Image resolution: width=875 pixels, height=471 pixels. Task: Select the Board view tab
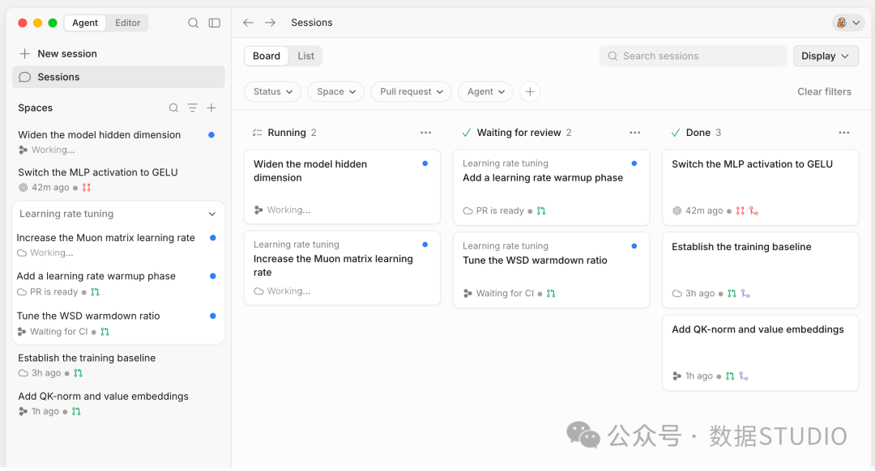click(x=267, y=56)
